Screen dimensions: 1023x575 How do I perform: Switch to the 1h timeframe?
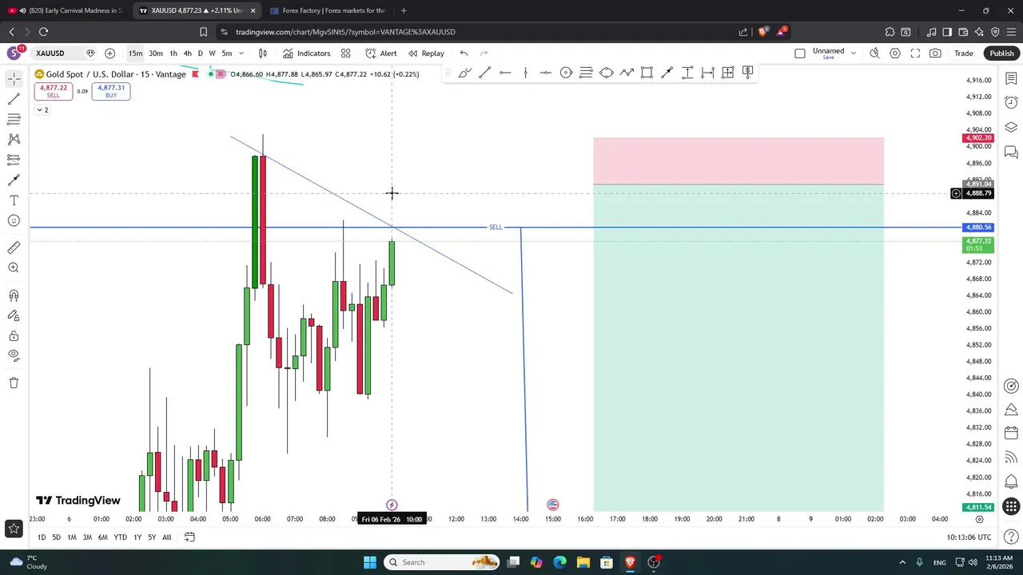click(173, 54)
